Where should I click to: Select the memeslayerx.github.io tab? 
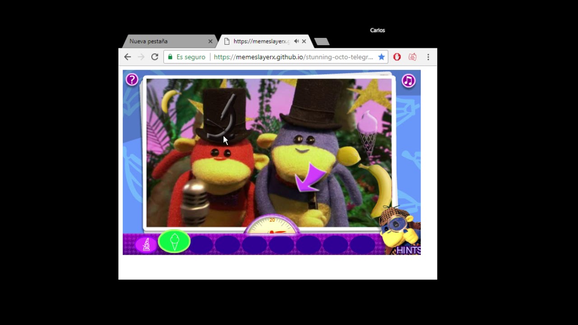264,41
